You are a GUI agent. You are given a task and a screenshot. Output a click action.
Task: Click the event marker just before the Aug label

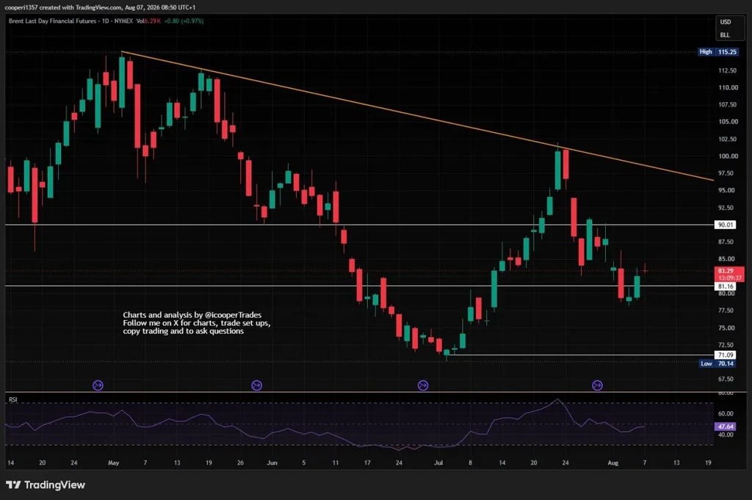coord(597,385)
